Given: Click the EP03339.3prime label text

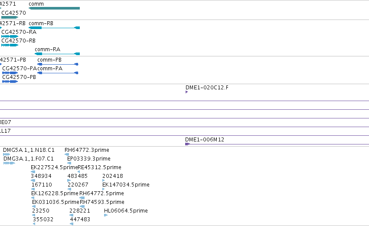Looking at the screenshot, I should pyautogui.click(x=89, y=159).
